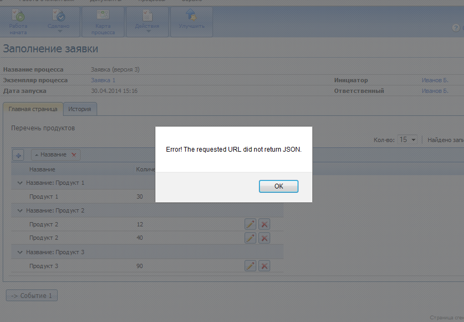Click the blue plus add-product icon
The height and width of the screenshot is (322, 464).
point(19,155)
